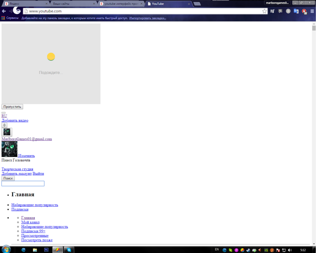Open the Сервисы apps shortcut
The image size is (316, 253).
click(10, 18)
